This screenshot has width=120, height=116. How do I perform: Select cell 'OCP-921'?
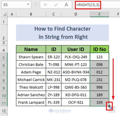76,102
